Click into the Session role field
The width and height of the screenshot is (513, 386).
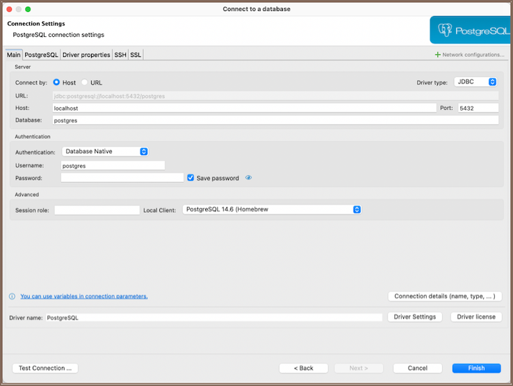97,210
